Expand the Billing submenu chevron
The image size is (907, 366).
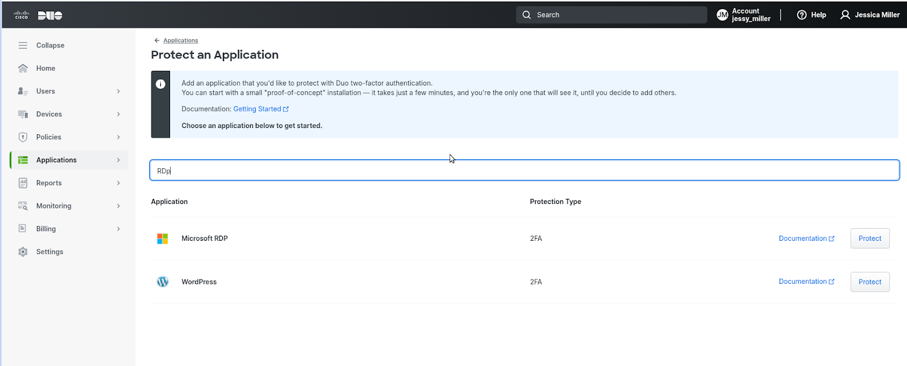[x=118, y=229]
